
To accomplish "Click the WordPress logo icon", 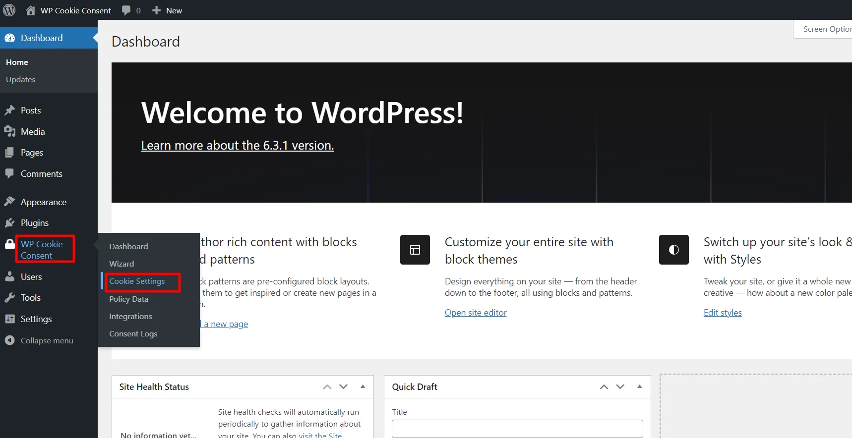I will pyautogui.click(x=9, y=10).
